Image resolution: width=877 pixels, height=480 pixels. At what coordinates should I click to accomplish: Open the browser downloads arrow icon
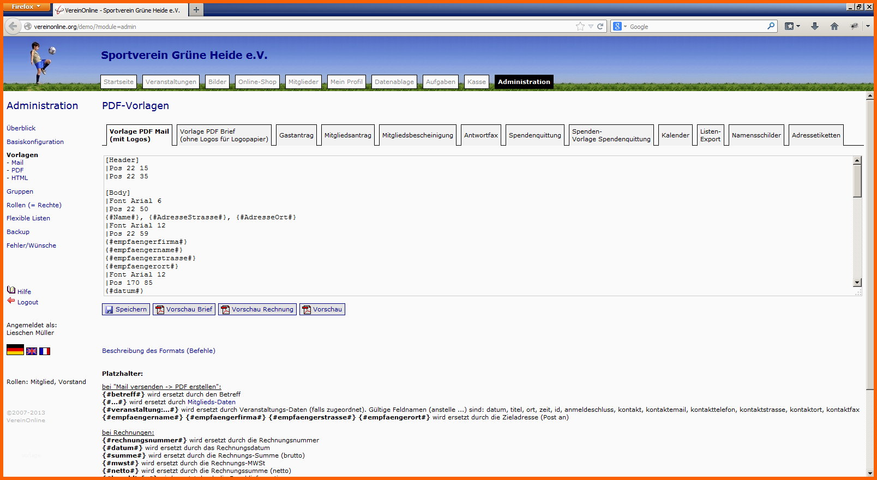tap(814, 26)
